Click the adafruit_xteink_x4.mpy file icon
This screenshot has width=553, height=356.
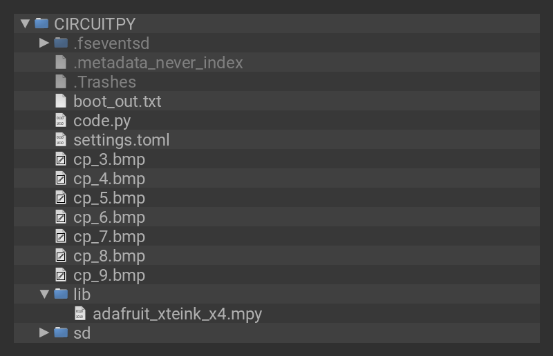click(x=80, y=313)
